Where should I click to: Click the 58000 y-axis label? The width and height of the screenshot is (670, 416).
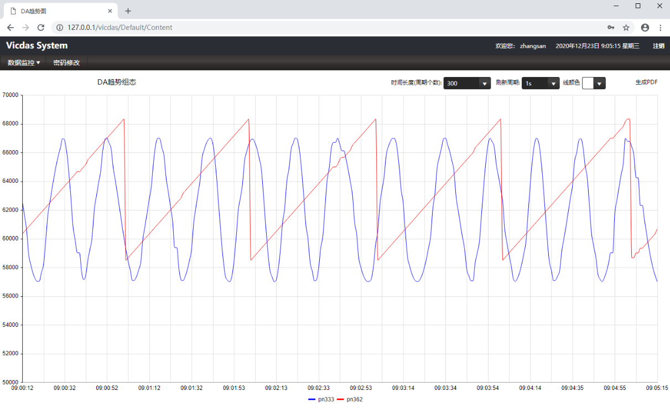point(11,268)
